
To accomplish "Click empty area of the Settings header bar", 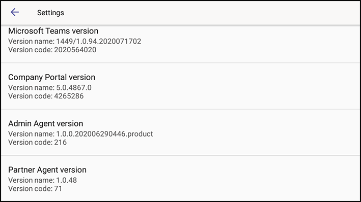I will coord(207,13).
